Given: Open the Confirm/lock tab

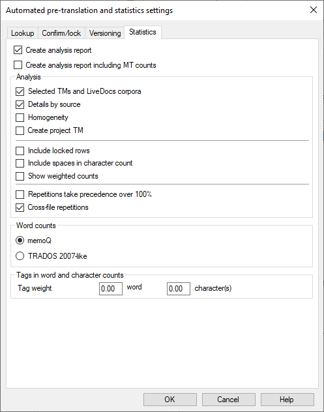Looking at the screenshot, I should pyautogui.click(x=61, y=33).
